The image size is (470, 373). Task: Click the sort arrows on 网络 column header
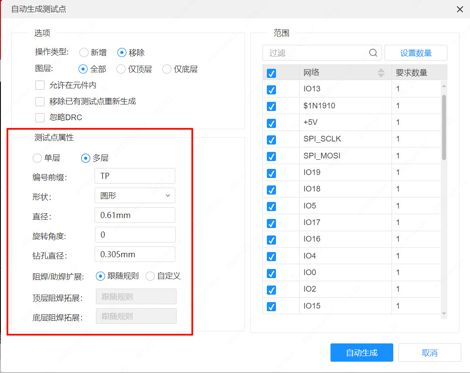[x=381, y=73]
